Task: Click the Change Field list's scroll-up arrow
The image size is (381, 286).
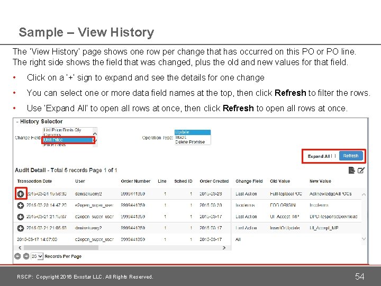Action: [95, 133]
